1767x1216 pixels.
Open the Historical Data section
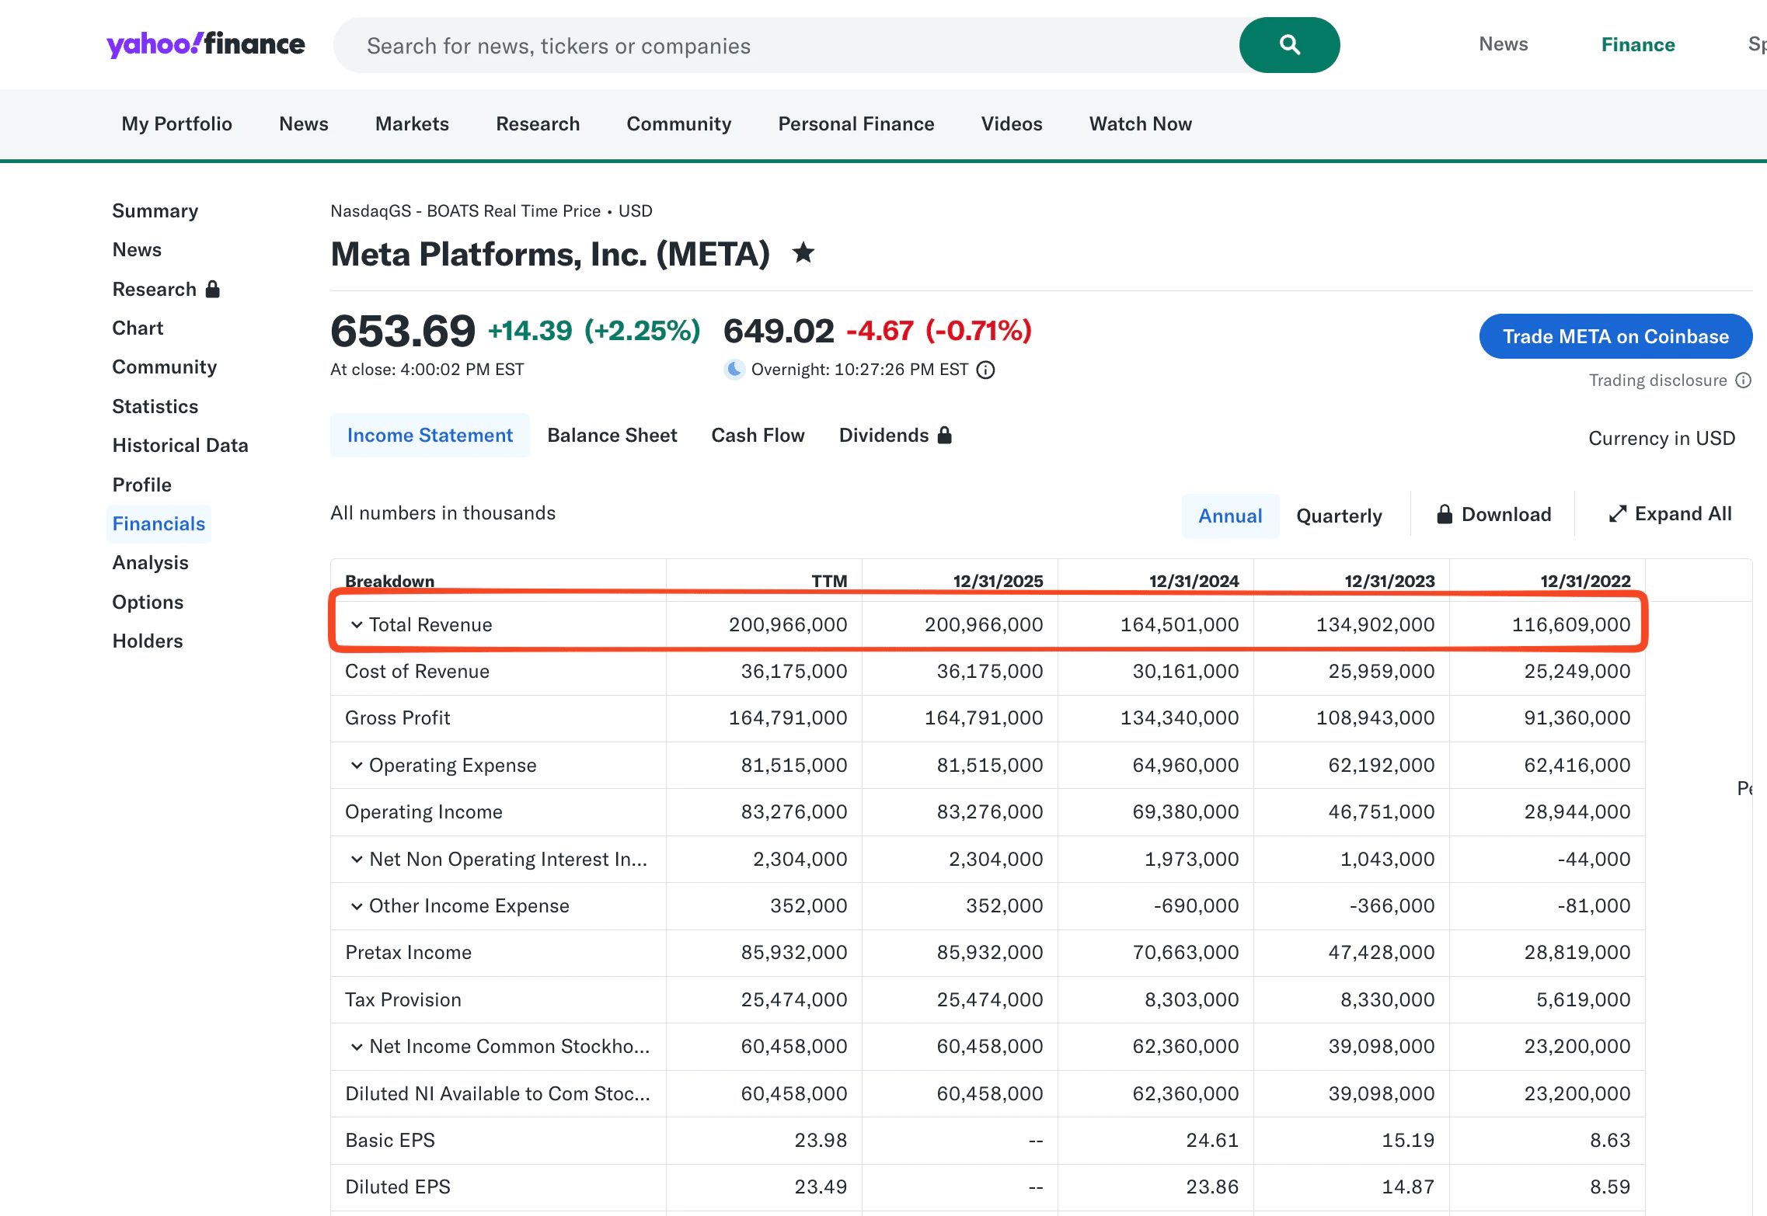179,445
